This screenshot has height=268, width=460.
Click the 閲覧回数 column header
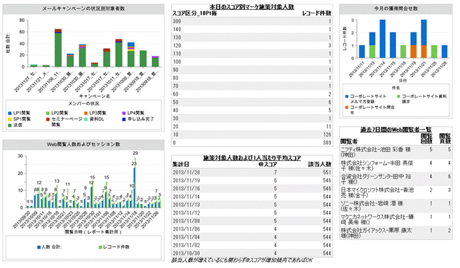point(427,139)
